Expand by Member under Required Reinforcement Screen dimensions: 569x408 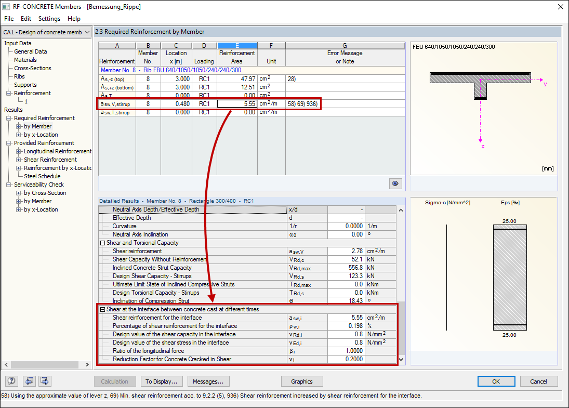[x=18, y=126]
